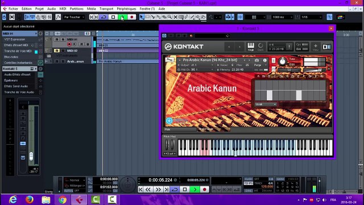Click Stop in the transport panel

[185, 190]
